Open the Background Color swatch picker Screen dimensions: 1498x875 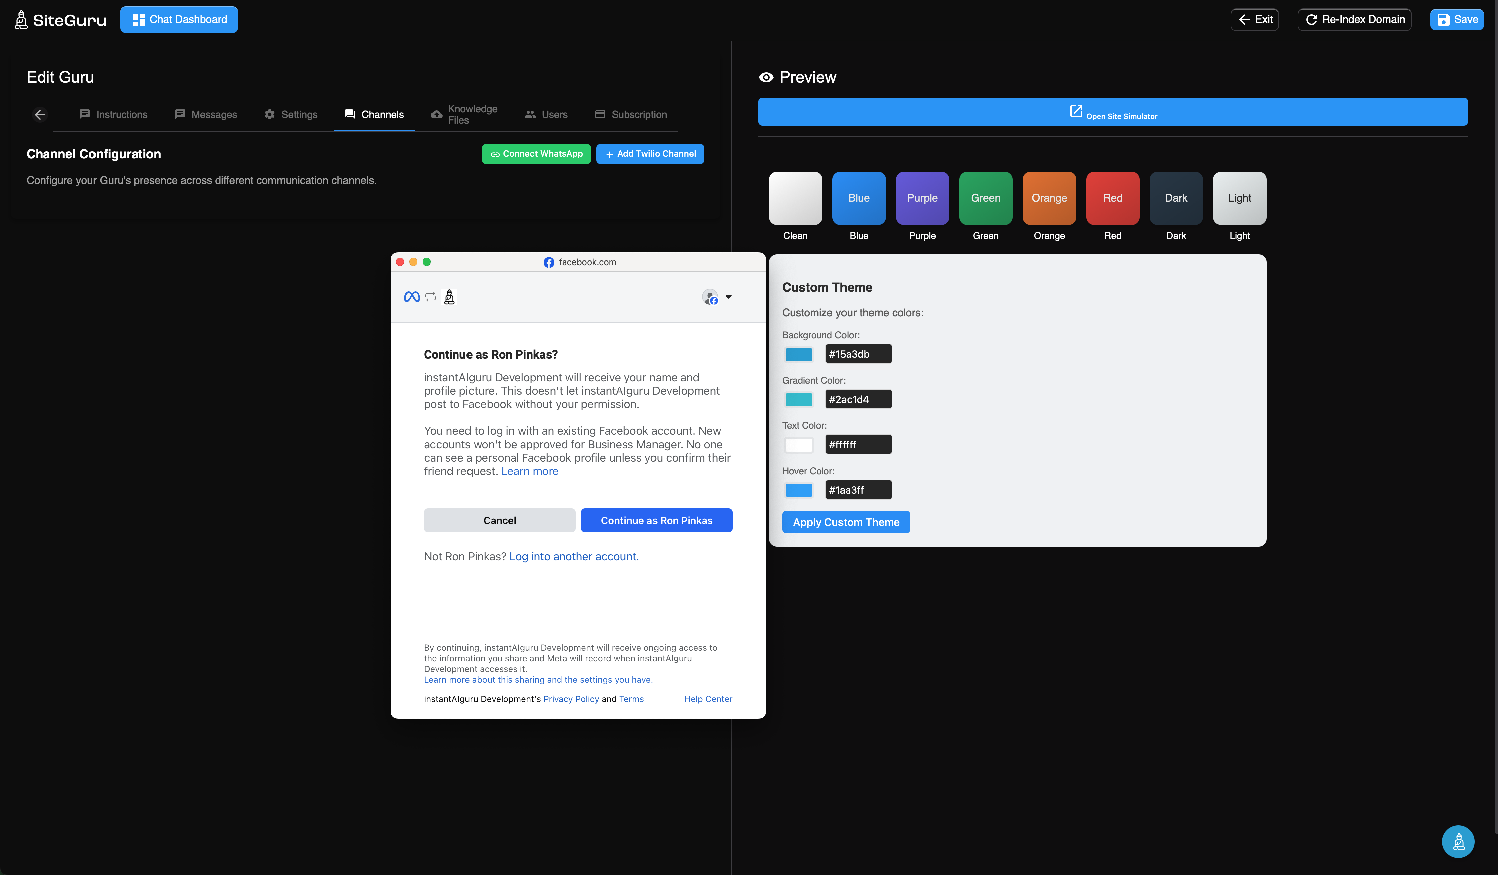798,354
